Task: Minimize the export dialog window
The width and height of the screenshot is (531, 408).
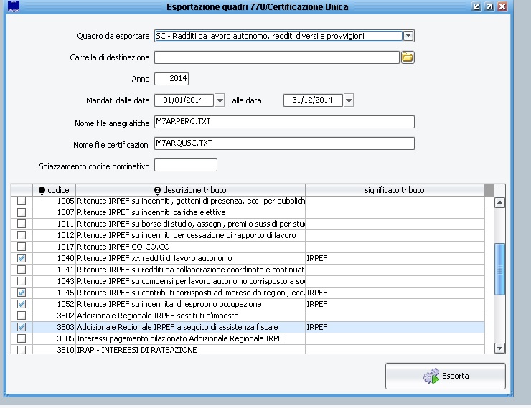Action: coord(476,6)
